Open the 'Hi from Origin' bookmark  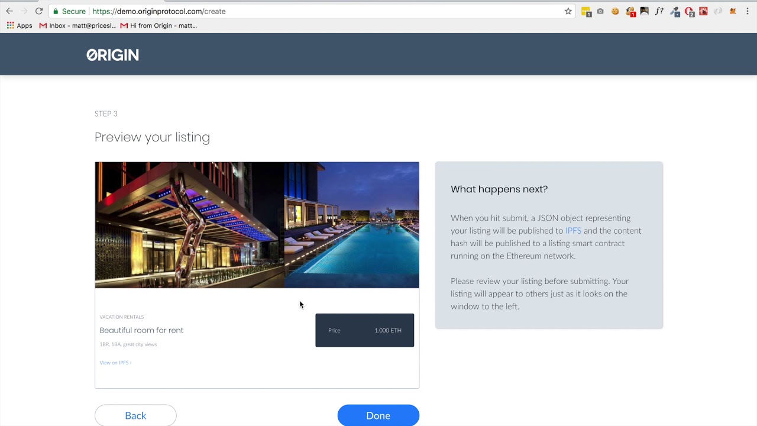[x=158, y=25]
